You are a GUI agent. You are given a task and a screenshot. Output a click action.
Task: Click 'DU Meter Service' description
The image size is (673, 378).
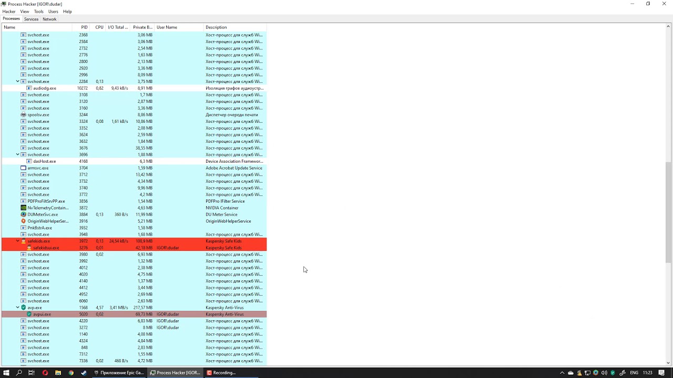pyautogui.click(x=221, y=214)
